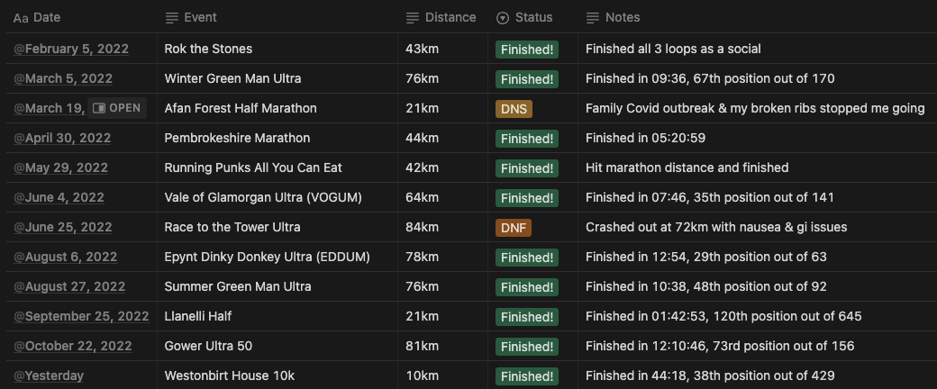Open the March 19 row page via OPEN
937x389 pixels.
117,108
